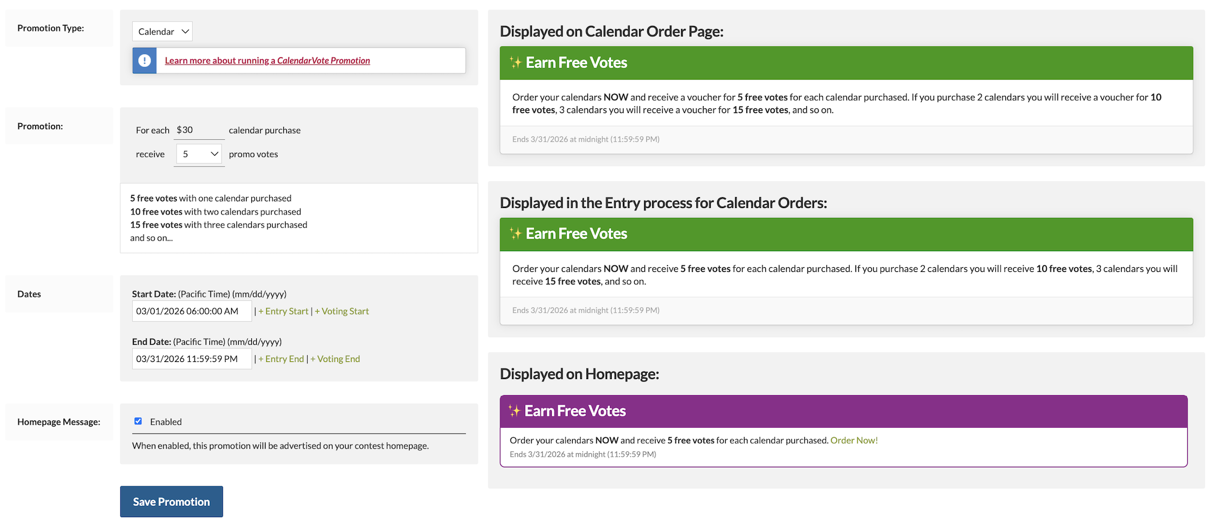Focus the Start Date input field
The height and width of the screenshot is (526, 1214).
tap(192, 311)
